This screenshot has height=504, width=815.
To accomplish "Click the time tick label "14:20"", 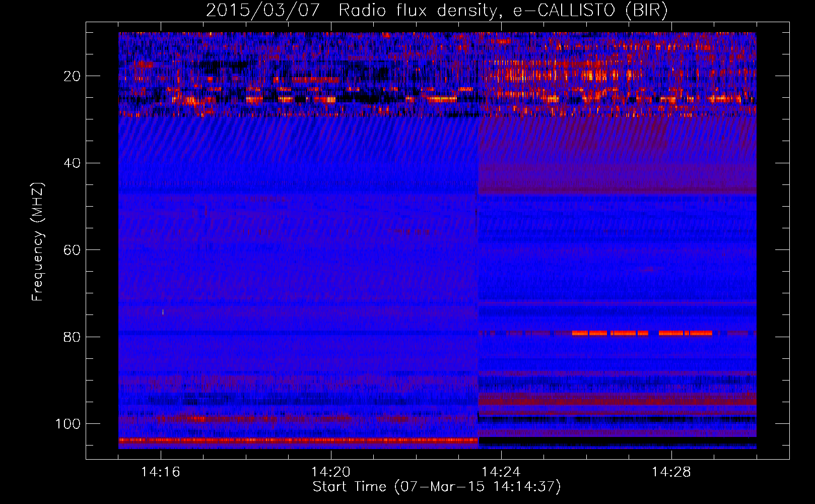I will (x=331, y=472).
